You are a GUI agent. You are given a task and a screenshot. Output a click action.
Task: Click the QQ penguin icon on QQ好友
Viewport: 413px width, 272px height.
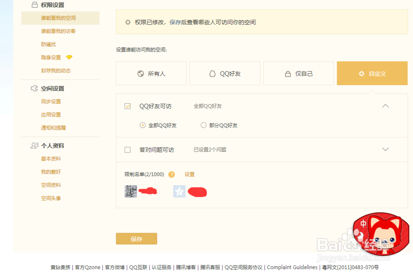point(212,73)
